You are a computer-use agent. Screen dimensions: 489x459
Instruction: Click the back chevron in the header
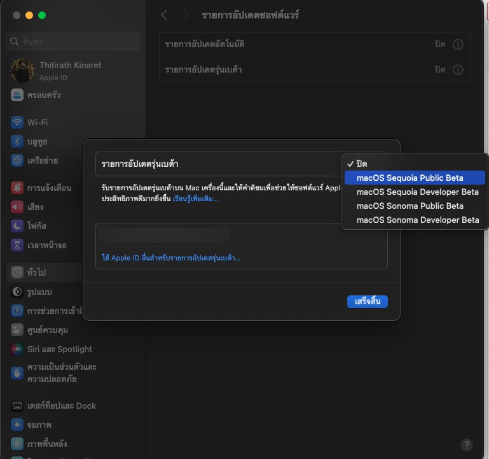coord(164,15)
